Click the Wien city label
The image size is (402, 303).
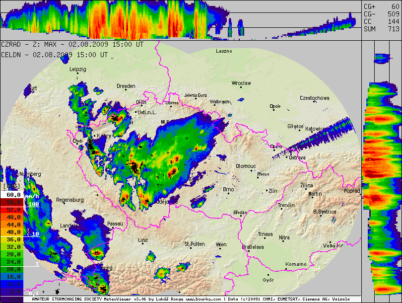[221, 244]
